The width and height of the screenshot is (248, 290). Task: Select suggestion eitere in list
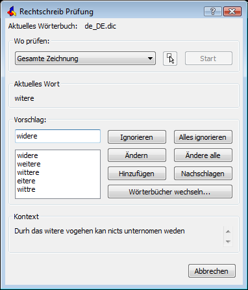click(26, 181)
